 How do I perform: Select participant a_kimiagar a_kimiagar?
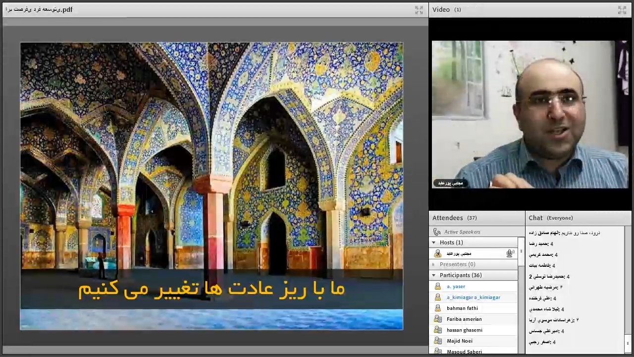pyautogui.click(x=473, y=297)
